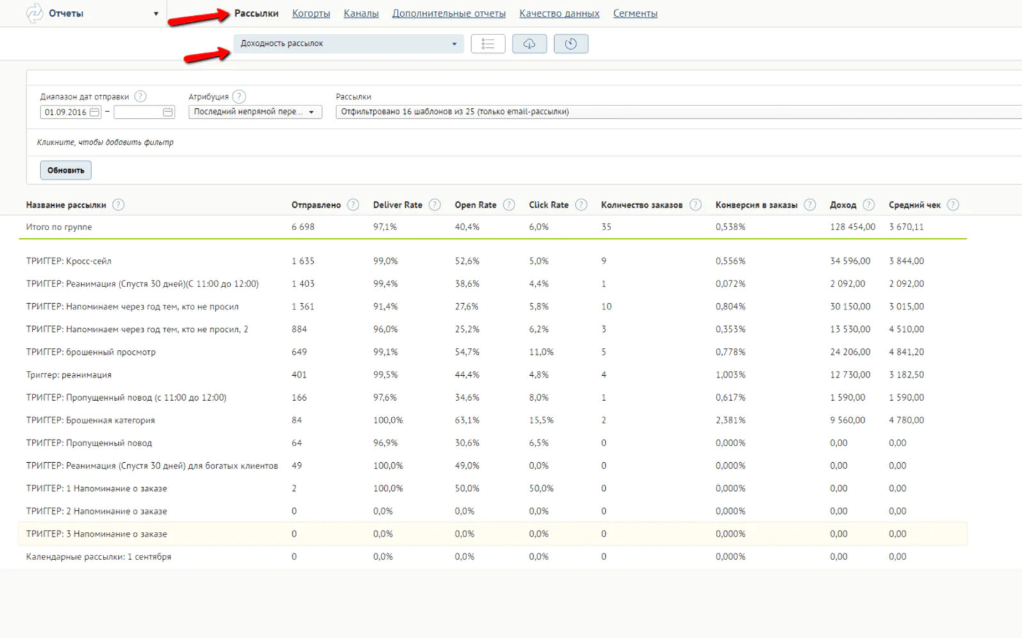1022x638 pixels.
Task: Show help for Количество заказов column
Action: pos(695,205)
